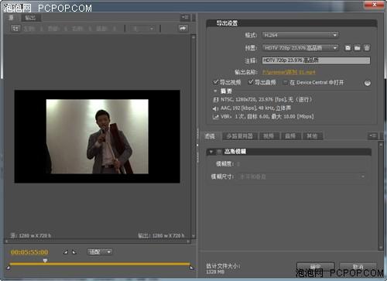Click the VBR bitrate summary line

pyautogui.click(x=267, y=117)
